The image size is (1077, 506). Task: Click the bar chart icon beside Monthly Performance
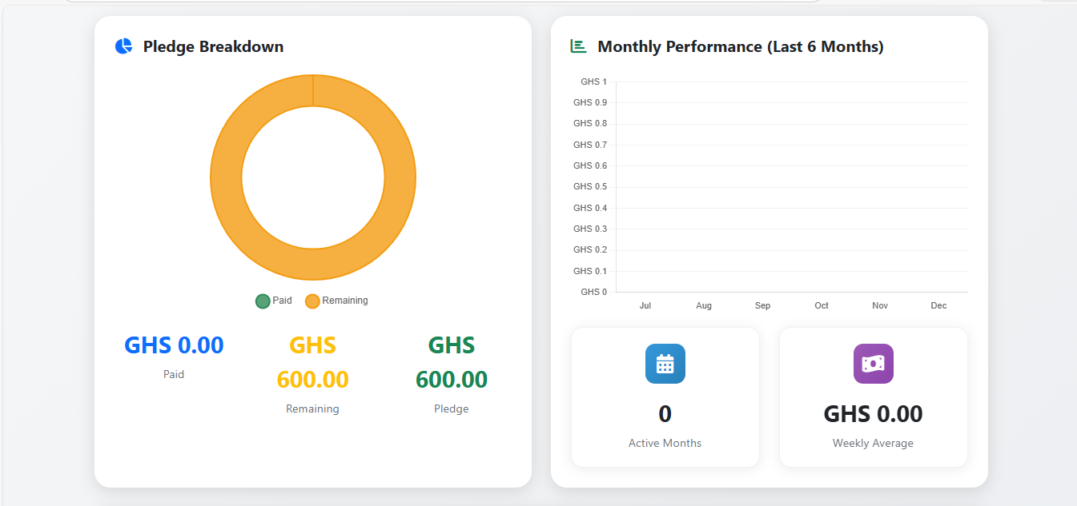tap(577, 46)
